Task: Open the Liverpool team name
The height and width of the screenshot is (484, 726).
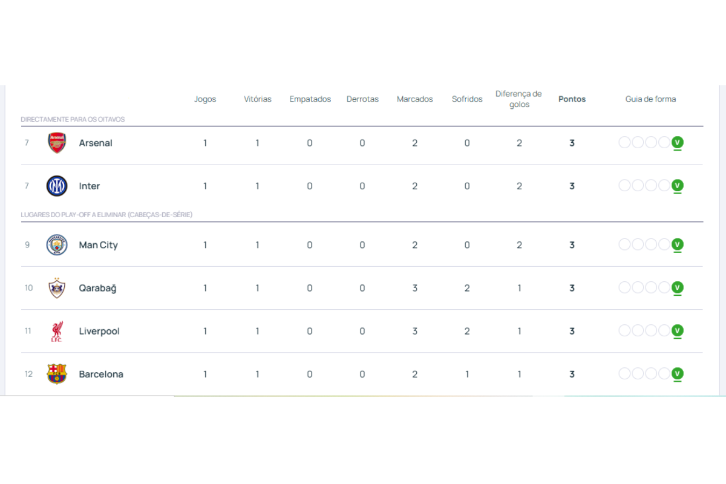Action: (x=99, y=331)
